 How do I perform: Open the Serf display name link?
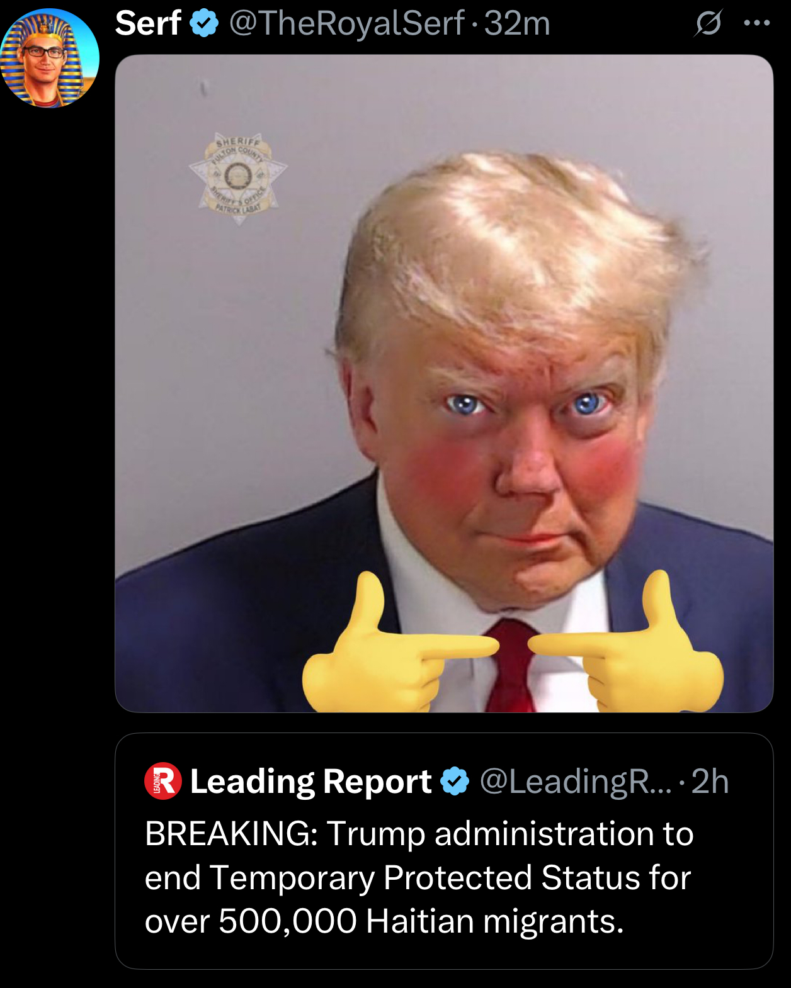(x=149, y=23)
